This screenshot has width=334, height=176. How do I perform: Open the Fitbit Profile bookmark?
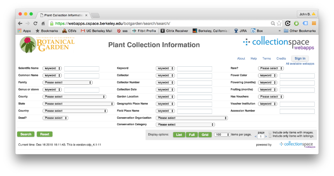tap(144, 31)
